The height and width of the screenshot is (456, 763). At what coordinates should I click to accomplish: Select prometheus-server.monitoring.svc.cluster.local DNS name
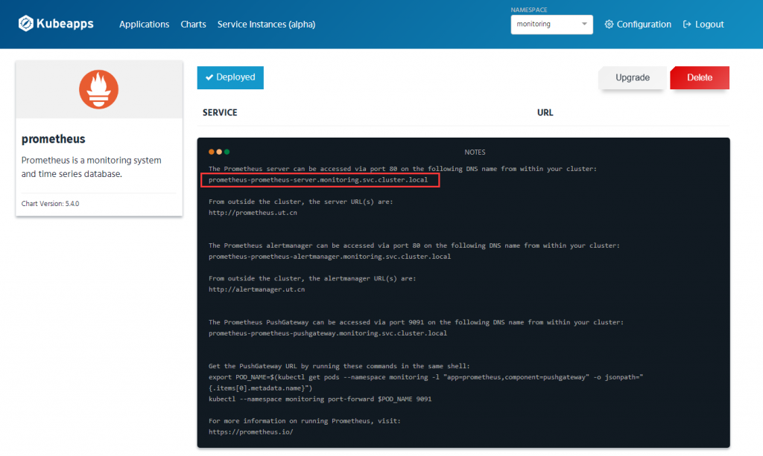(x=318, y=180)
